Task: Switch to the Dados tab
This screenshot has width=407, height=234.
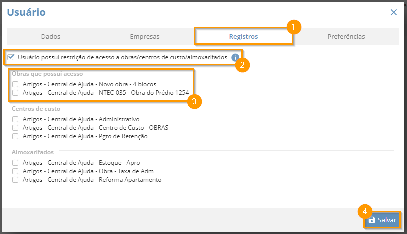Action: pos(51,36)
